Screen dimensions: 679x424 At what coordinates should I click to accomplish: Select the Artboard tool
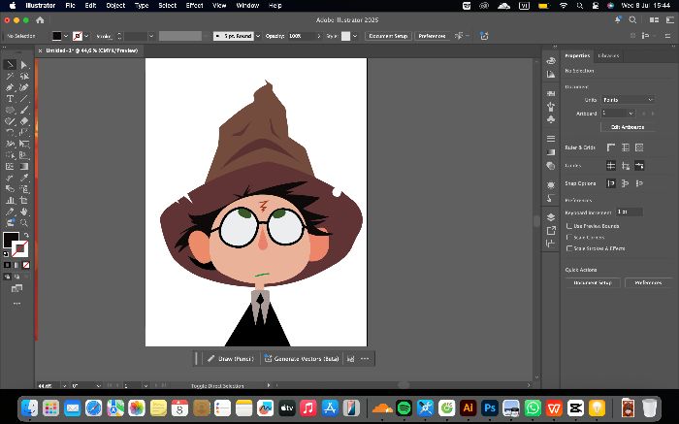(x=24, y=200)
